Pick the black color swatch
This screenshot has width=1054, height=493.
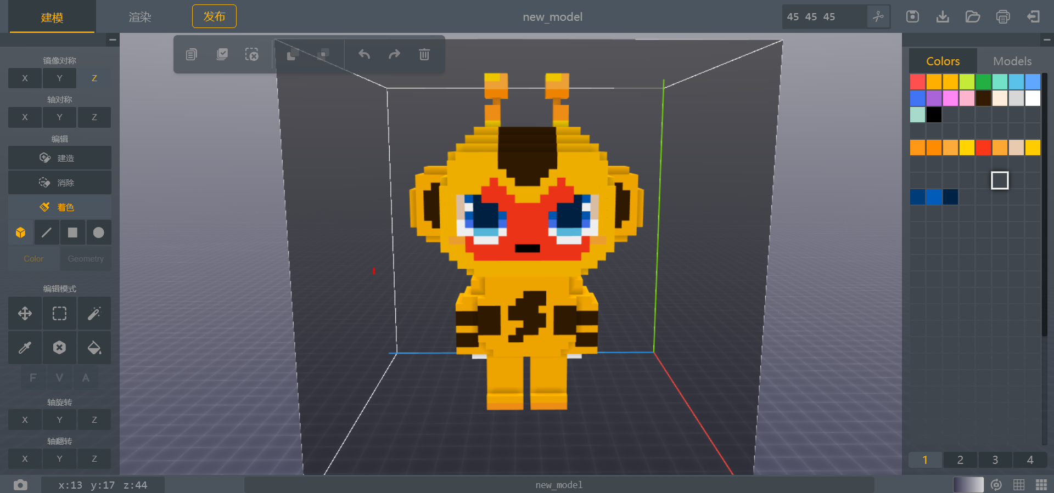[934, 115]
